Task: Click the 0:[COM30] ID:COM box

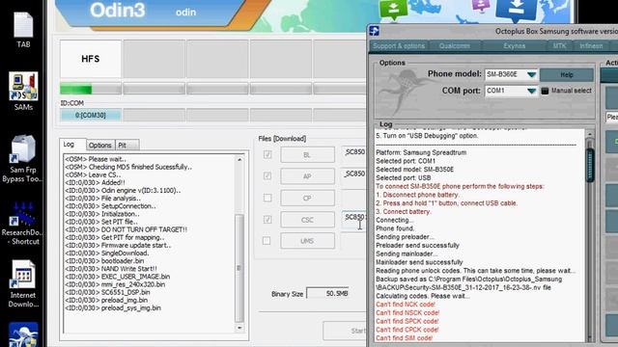Action: click(x=90, y=116)
